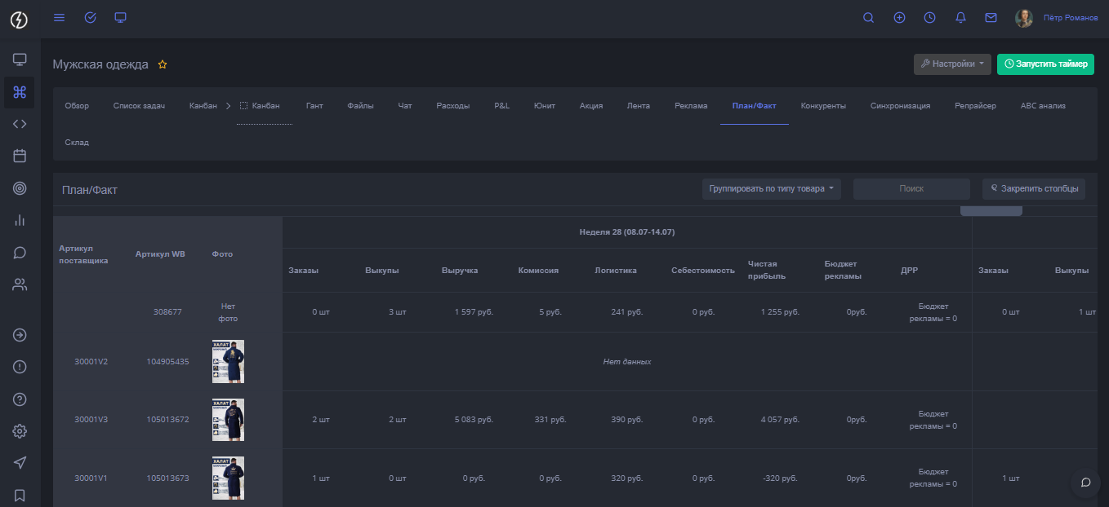
Task: Click the Поиск search field
Action: point(911,189)
